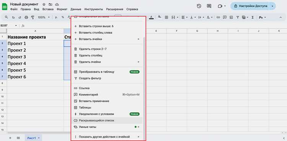Choose Удалить строки 2–7
Image resolution: width=287 pixels, height=141 pixels.
click(107, 49)
